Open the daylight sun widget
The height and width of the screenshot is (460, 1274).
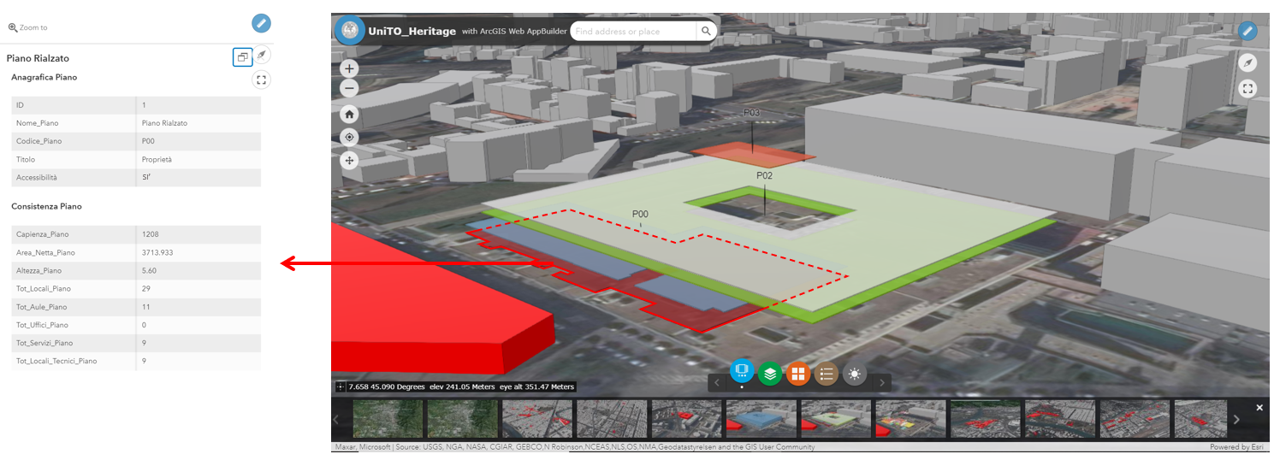[855, 374]
